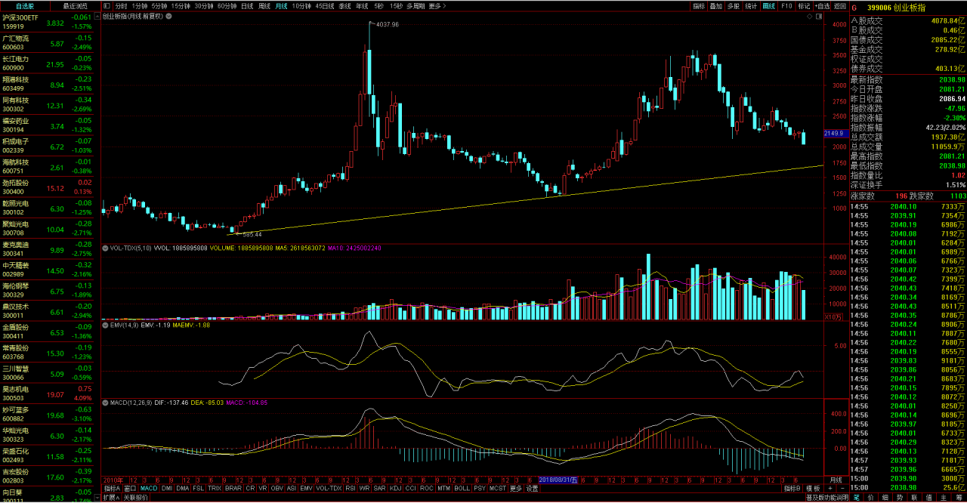967x503 pixels.
Task: Toggle the 叠加 overlay button
Action: 715,5
